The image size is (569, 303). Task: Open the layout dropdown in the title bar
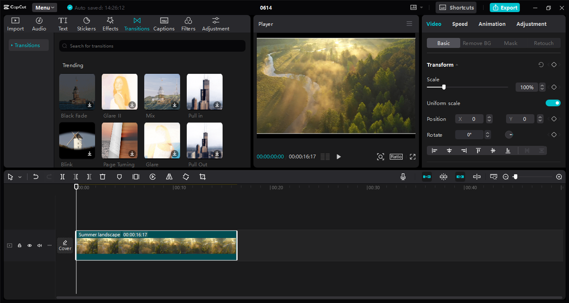coord(417,8)
